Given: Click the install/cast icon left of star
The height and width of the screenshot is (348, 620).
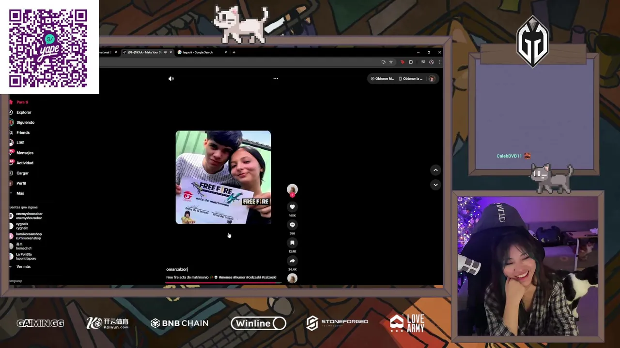Looking at the screenshot, I should [x=383, y=62].
